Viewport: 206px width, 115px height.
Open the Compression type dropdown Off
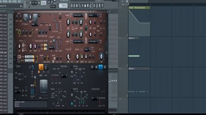94,98
